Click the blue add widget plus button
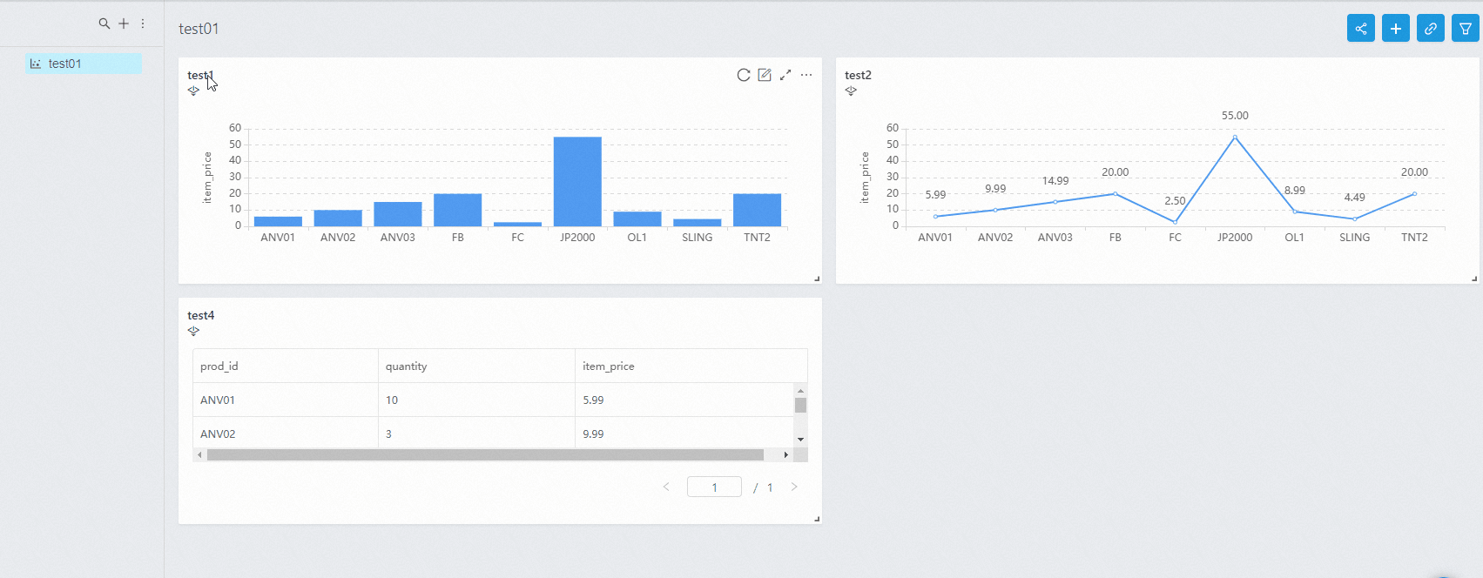This screenshot has height=578, width=1483. point(1396,28)
